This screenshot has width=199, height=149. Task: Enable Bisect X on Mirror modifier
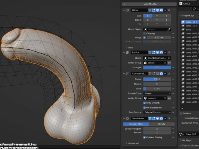(x=148, y=20)
